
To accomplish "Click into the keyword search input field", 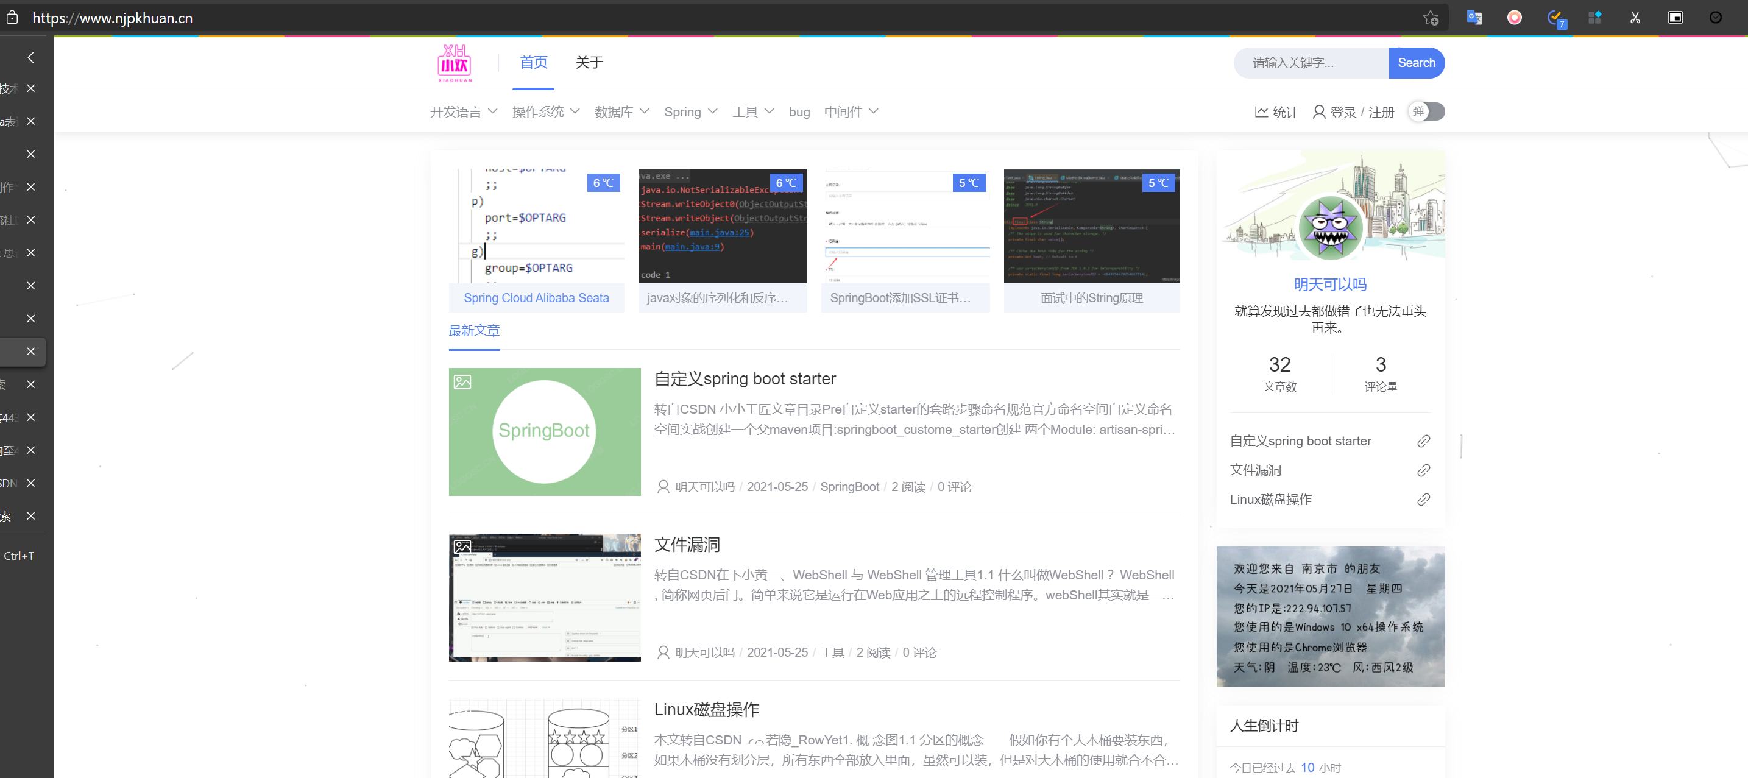I will coord(1310,63).
